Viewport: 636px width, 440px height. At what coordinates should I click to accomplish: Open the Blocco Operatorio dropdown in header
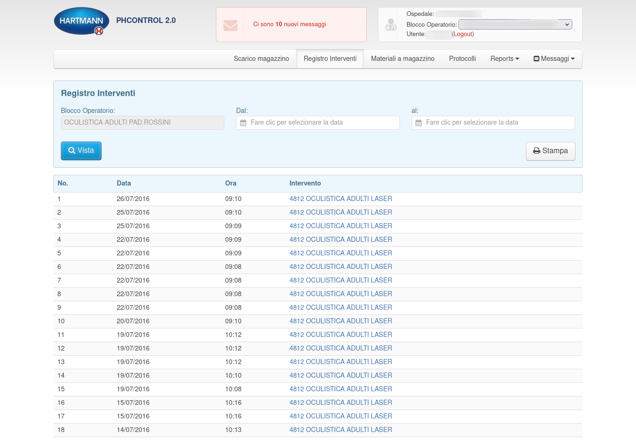[x=515, y=24]
